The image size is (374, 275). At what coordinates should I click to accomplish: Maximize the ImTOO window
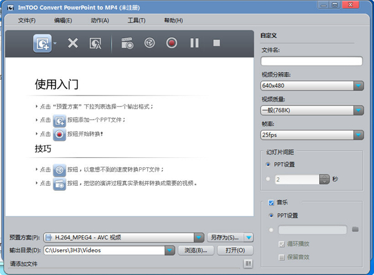click(335, 5)
